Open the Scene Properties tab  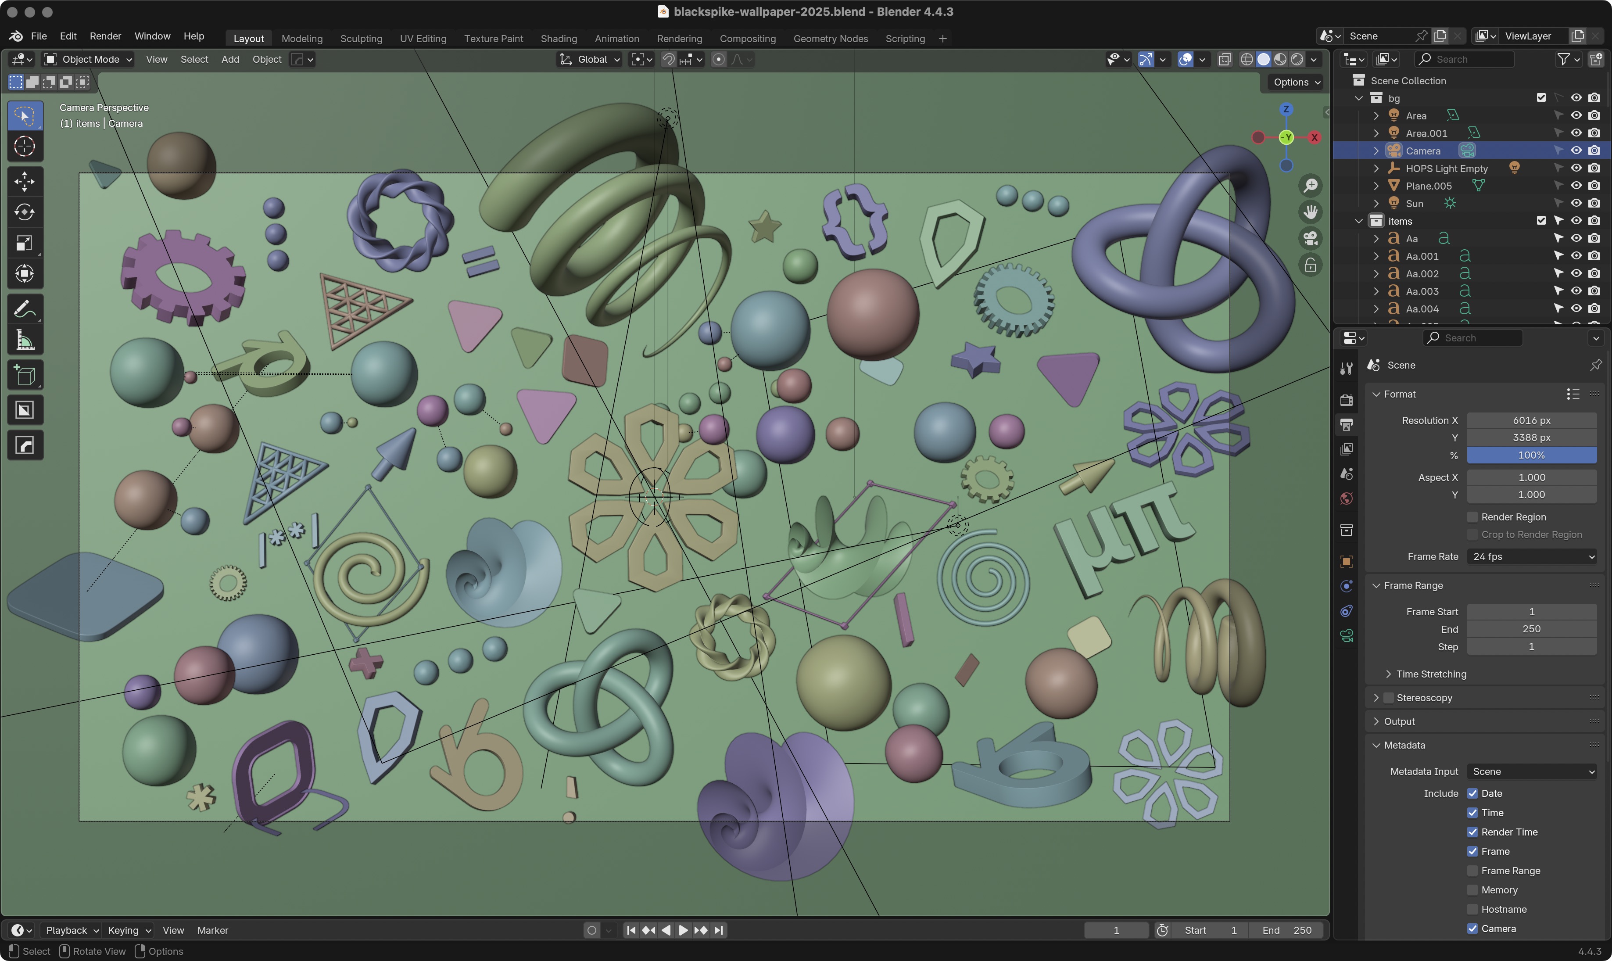[1347, 473]
